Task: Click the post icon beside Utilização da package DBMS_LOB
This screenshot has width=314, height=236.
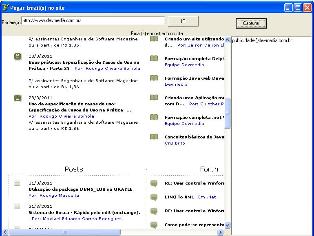Action: [x=17, y=183]
